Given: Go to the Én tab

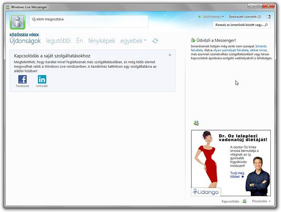Looking at the screenshot, I should pyautogui.click(x=79, y=41).
